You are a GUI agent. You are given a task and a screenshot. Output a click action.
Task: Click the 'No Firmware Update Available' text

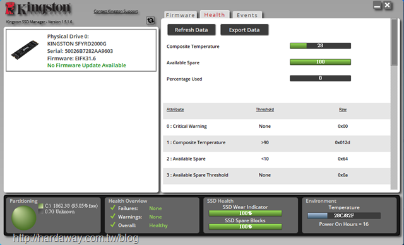[86, 66]
